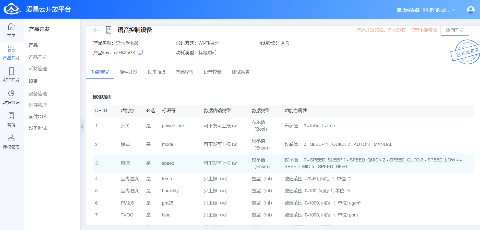480x230 pixels.
Task: Click the 标准功能 section heading
Action: pos(102,97)
